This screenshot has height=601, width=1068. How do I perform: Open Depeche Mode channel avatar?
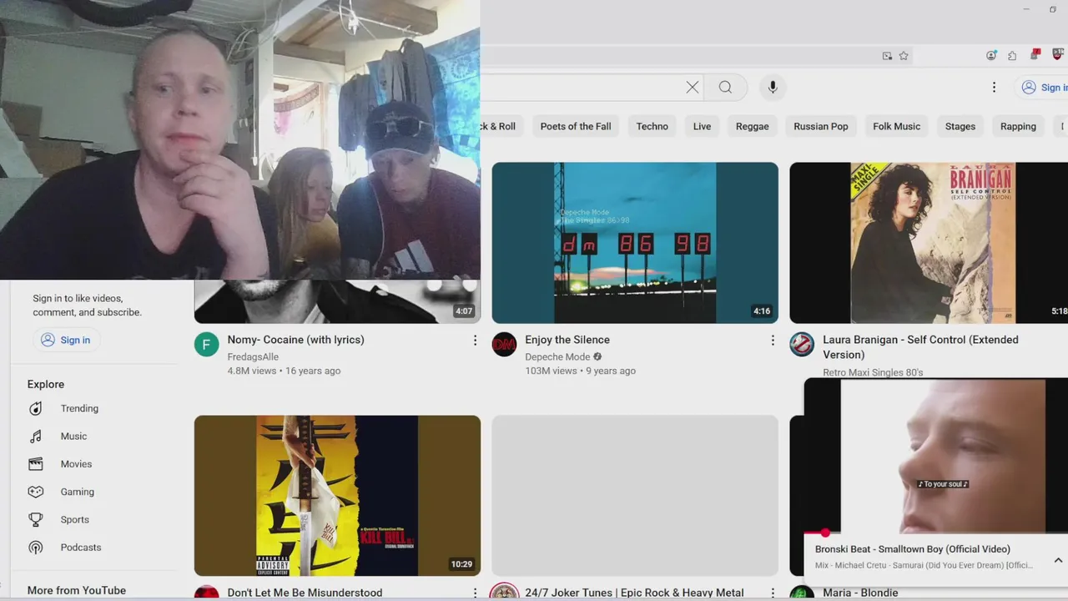pyautogui.click(x=504, y=344)
